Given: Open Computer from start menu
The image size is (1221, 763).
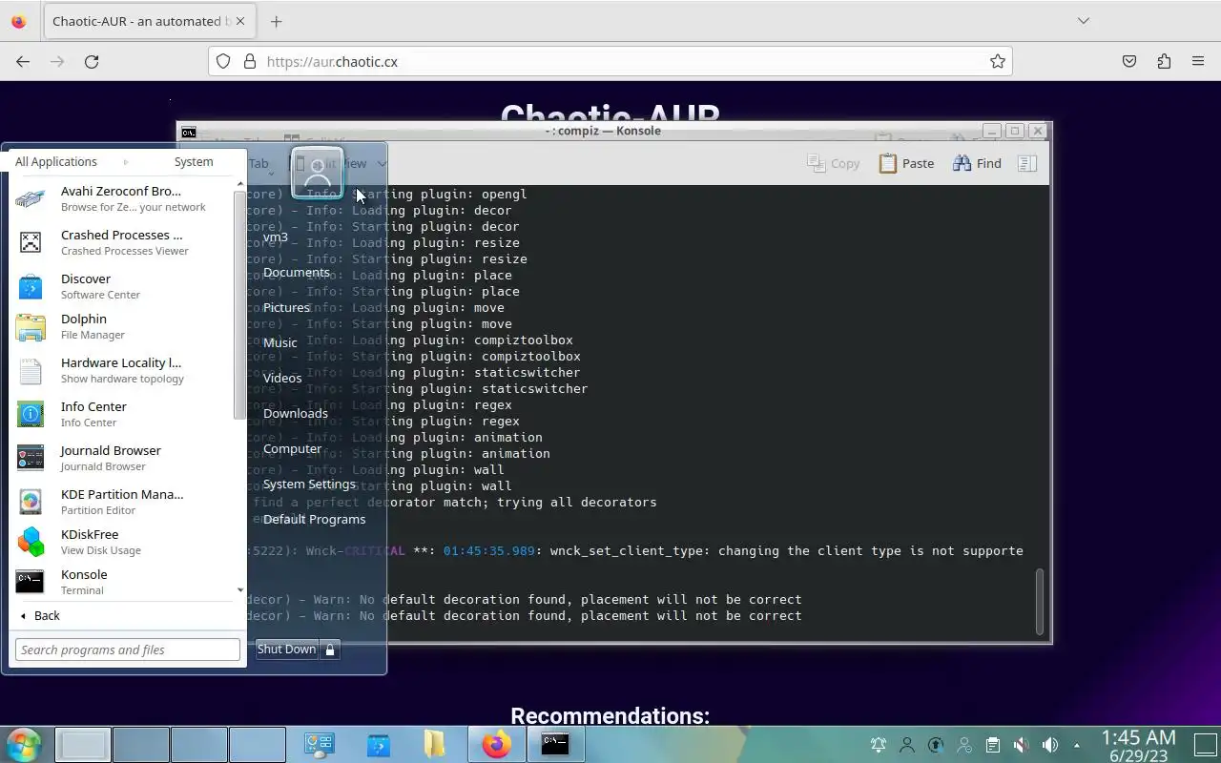Looking at the screenshot, I should pos(292,448).
